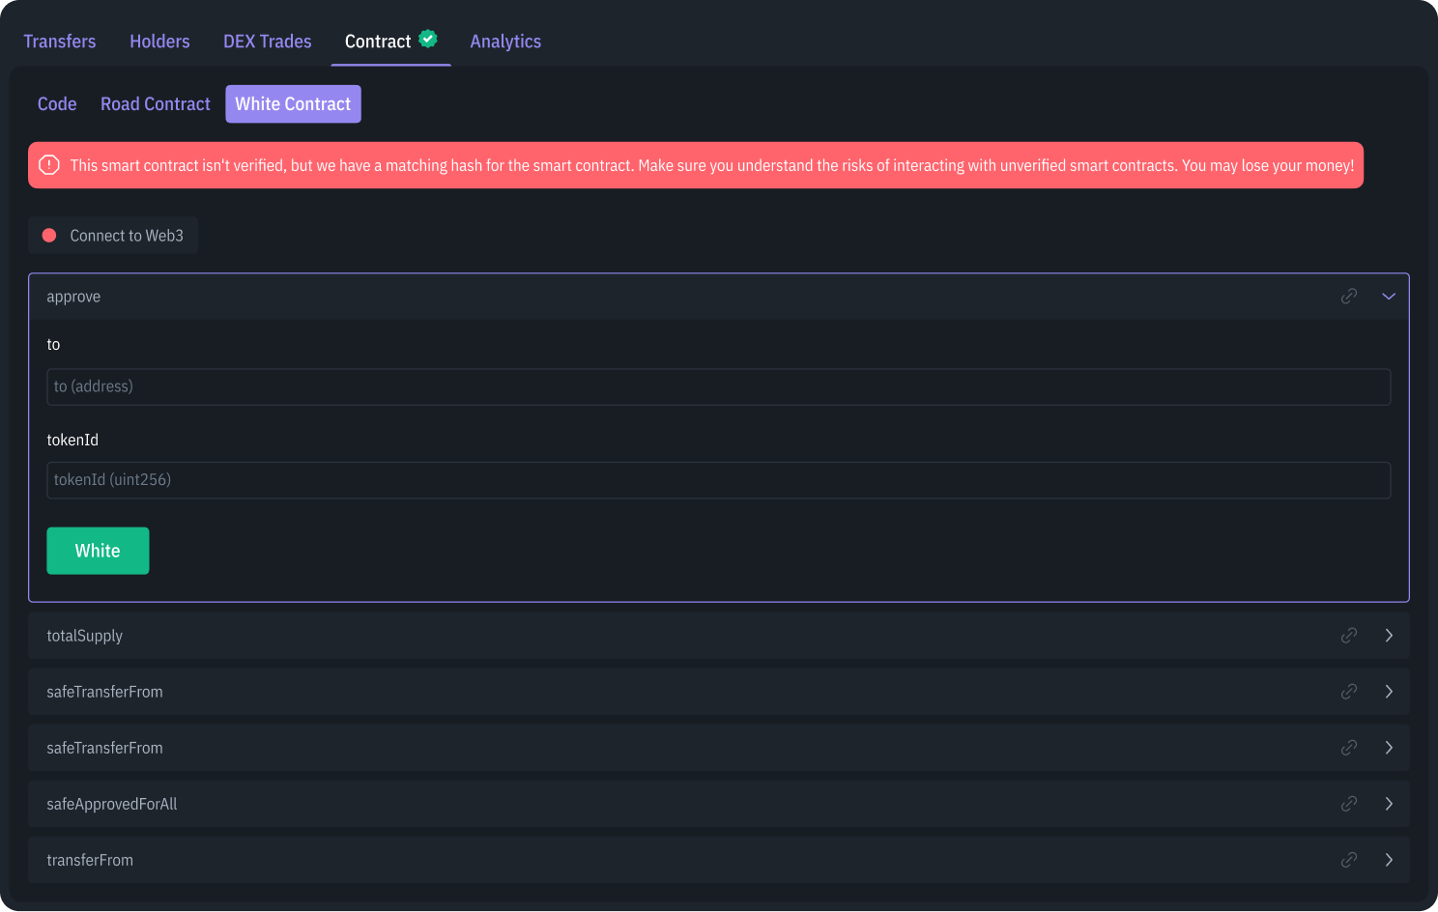Open the Holders tab
1438x912 pixels.
(x=159, y=42)
